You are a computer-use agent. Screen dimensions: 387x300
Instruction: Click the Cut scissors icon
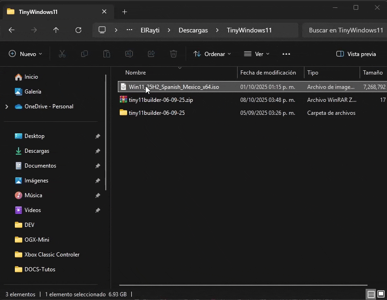(x=62, y=54)
